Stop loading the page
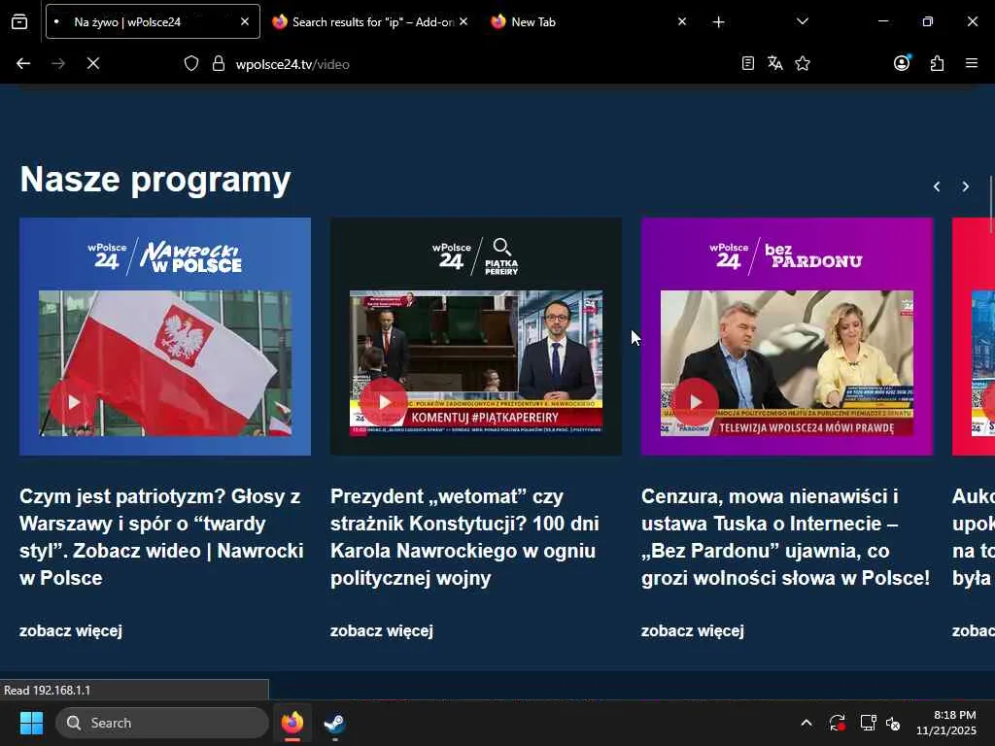The height and width of the screenshot is (746, 995). click(x=93, y=63)
